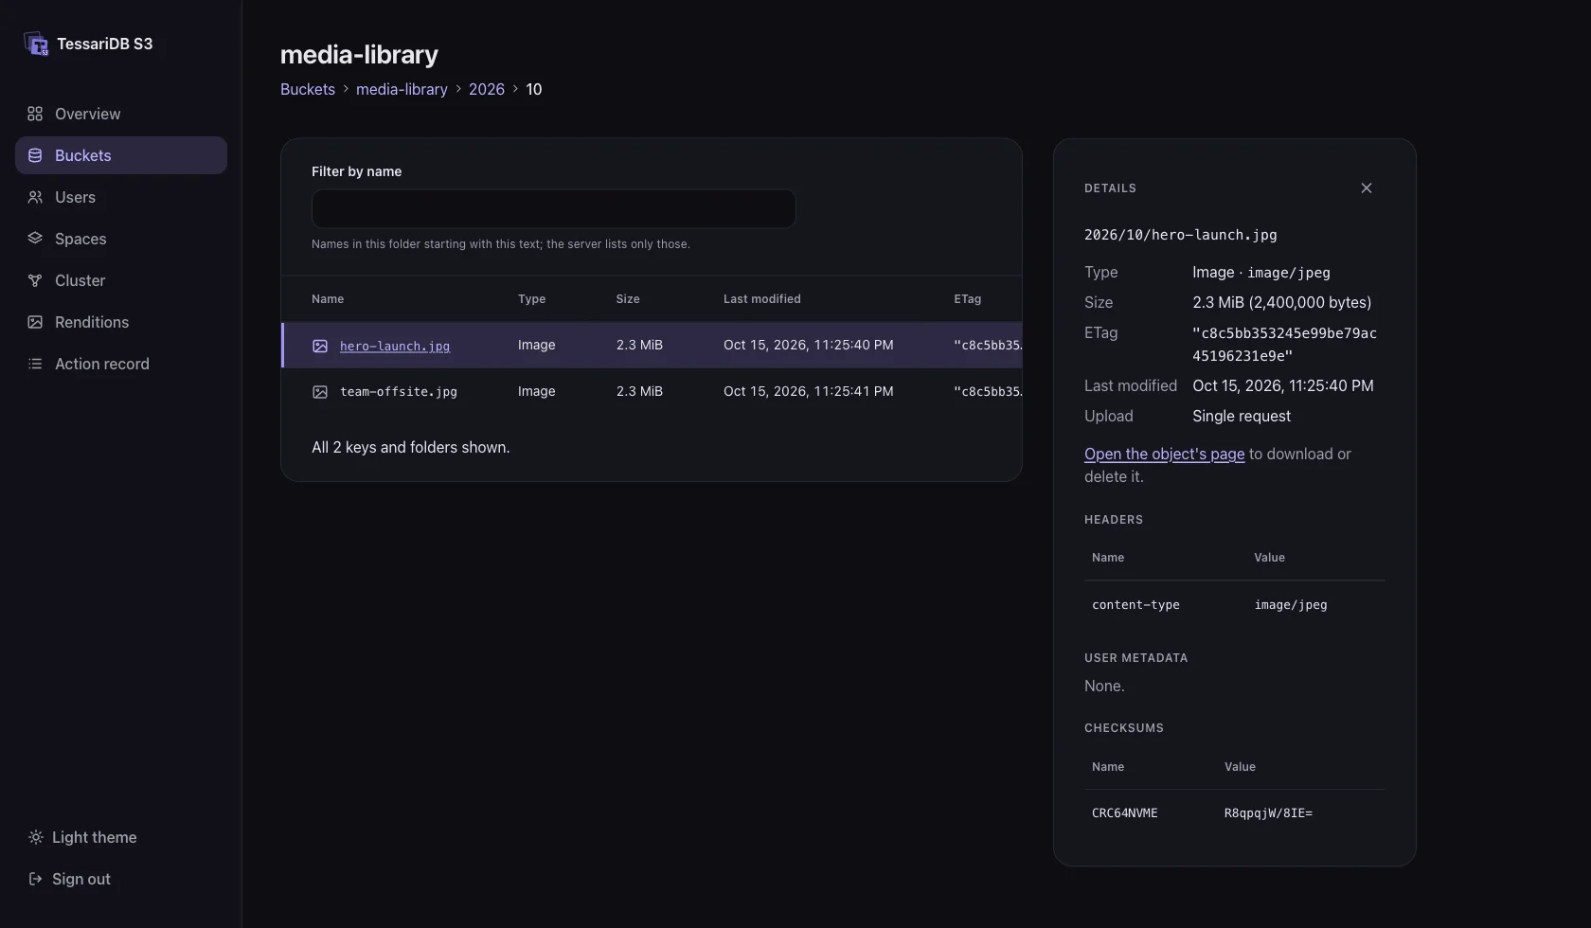Open the Action record page

[121, 364]
